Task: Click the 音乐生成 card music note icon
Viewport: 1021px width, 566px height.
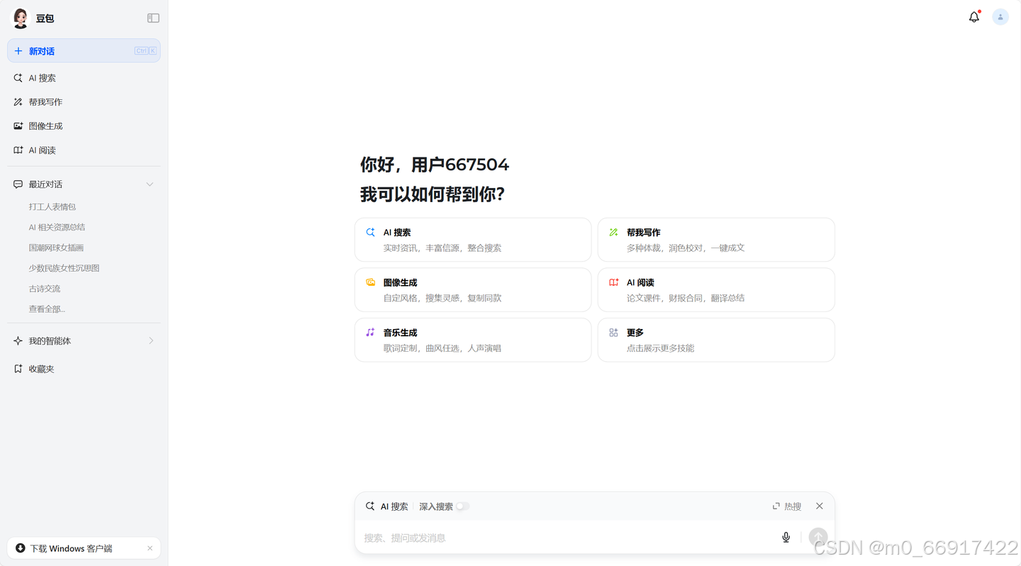Action: (370, 332)
